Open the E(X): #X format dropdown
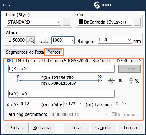 tap(61, 69)
